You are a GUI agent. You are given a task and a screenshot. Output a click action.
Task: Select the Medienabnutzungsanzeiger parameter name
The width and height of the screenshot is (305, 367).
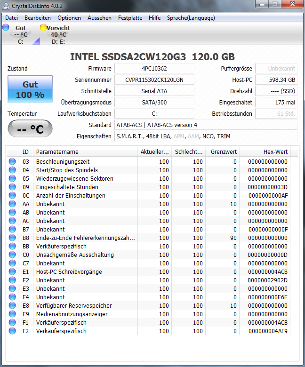click(x=72, y=314)
